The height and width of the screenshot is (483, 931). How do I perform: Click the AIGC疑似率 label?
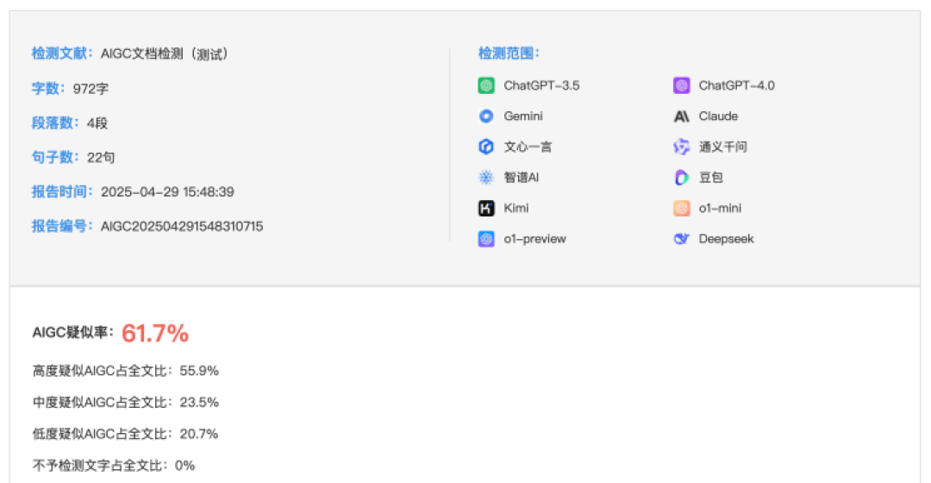(72, 333)
